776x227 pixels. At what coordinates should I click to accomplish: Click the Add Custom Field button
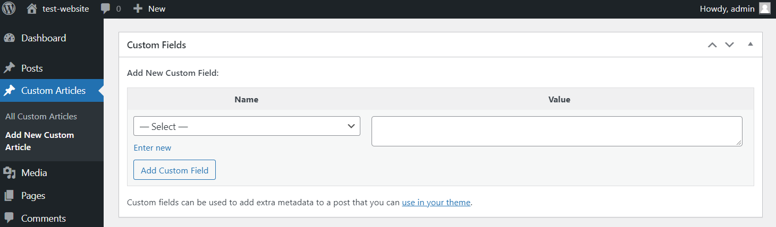click(174, 170)
